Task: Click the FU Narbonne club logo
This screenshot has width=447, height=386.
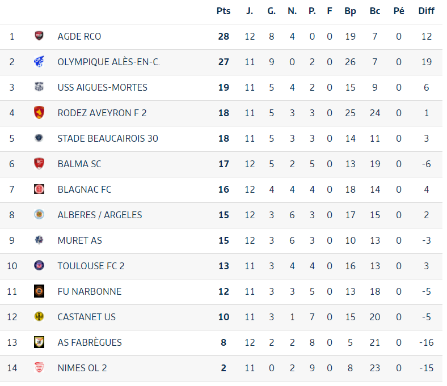Action: tap(39, 291)
